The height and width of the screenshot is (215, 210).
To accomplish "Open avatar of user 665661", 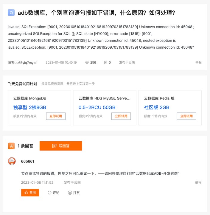I will 12,161.
